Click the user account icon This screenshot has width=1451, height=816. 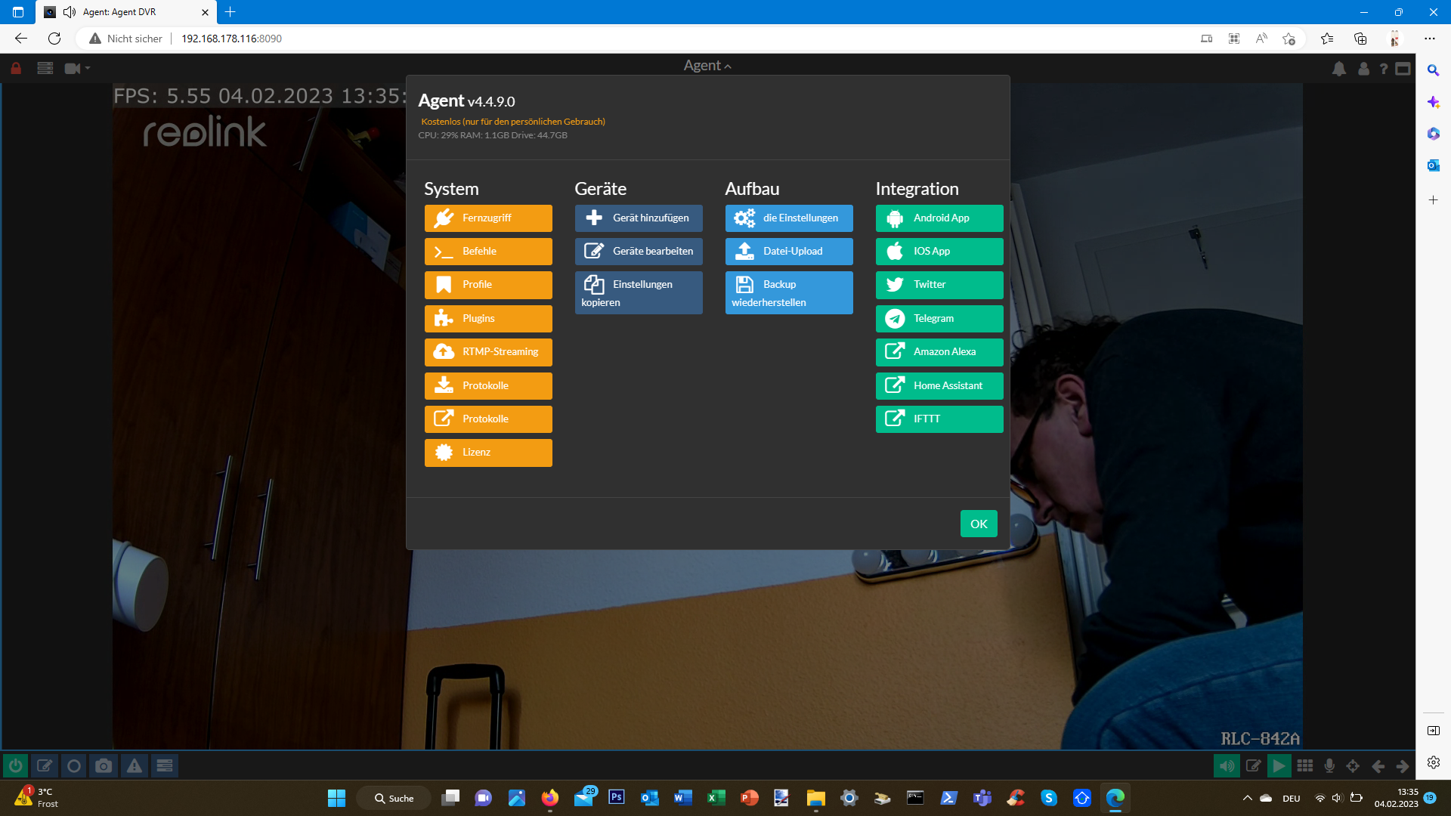(1363, 69)
